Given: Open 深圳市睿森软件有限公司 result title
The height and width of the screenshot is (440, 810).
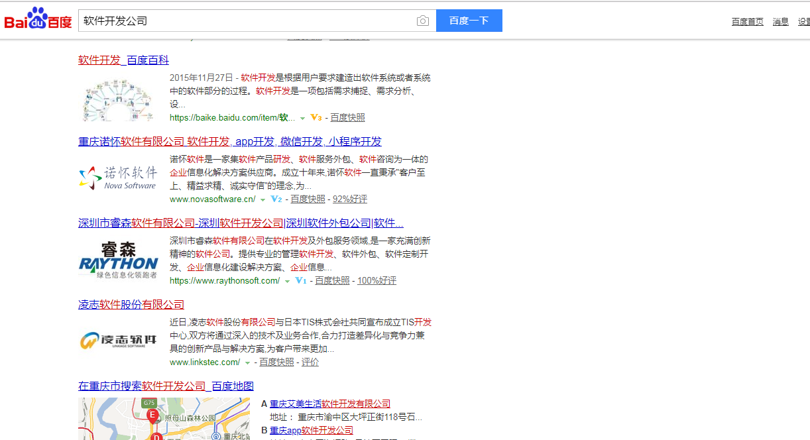Looking at the screenshot, I should (x=241, y=223).
